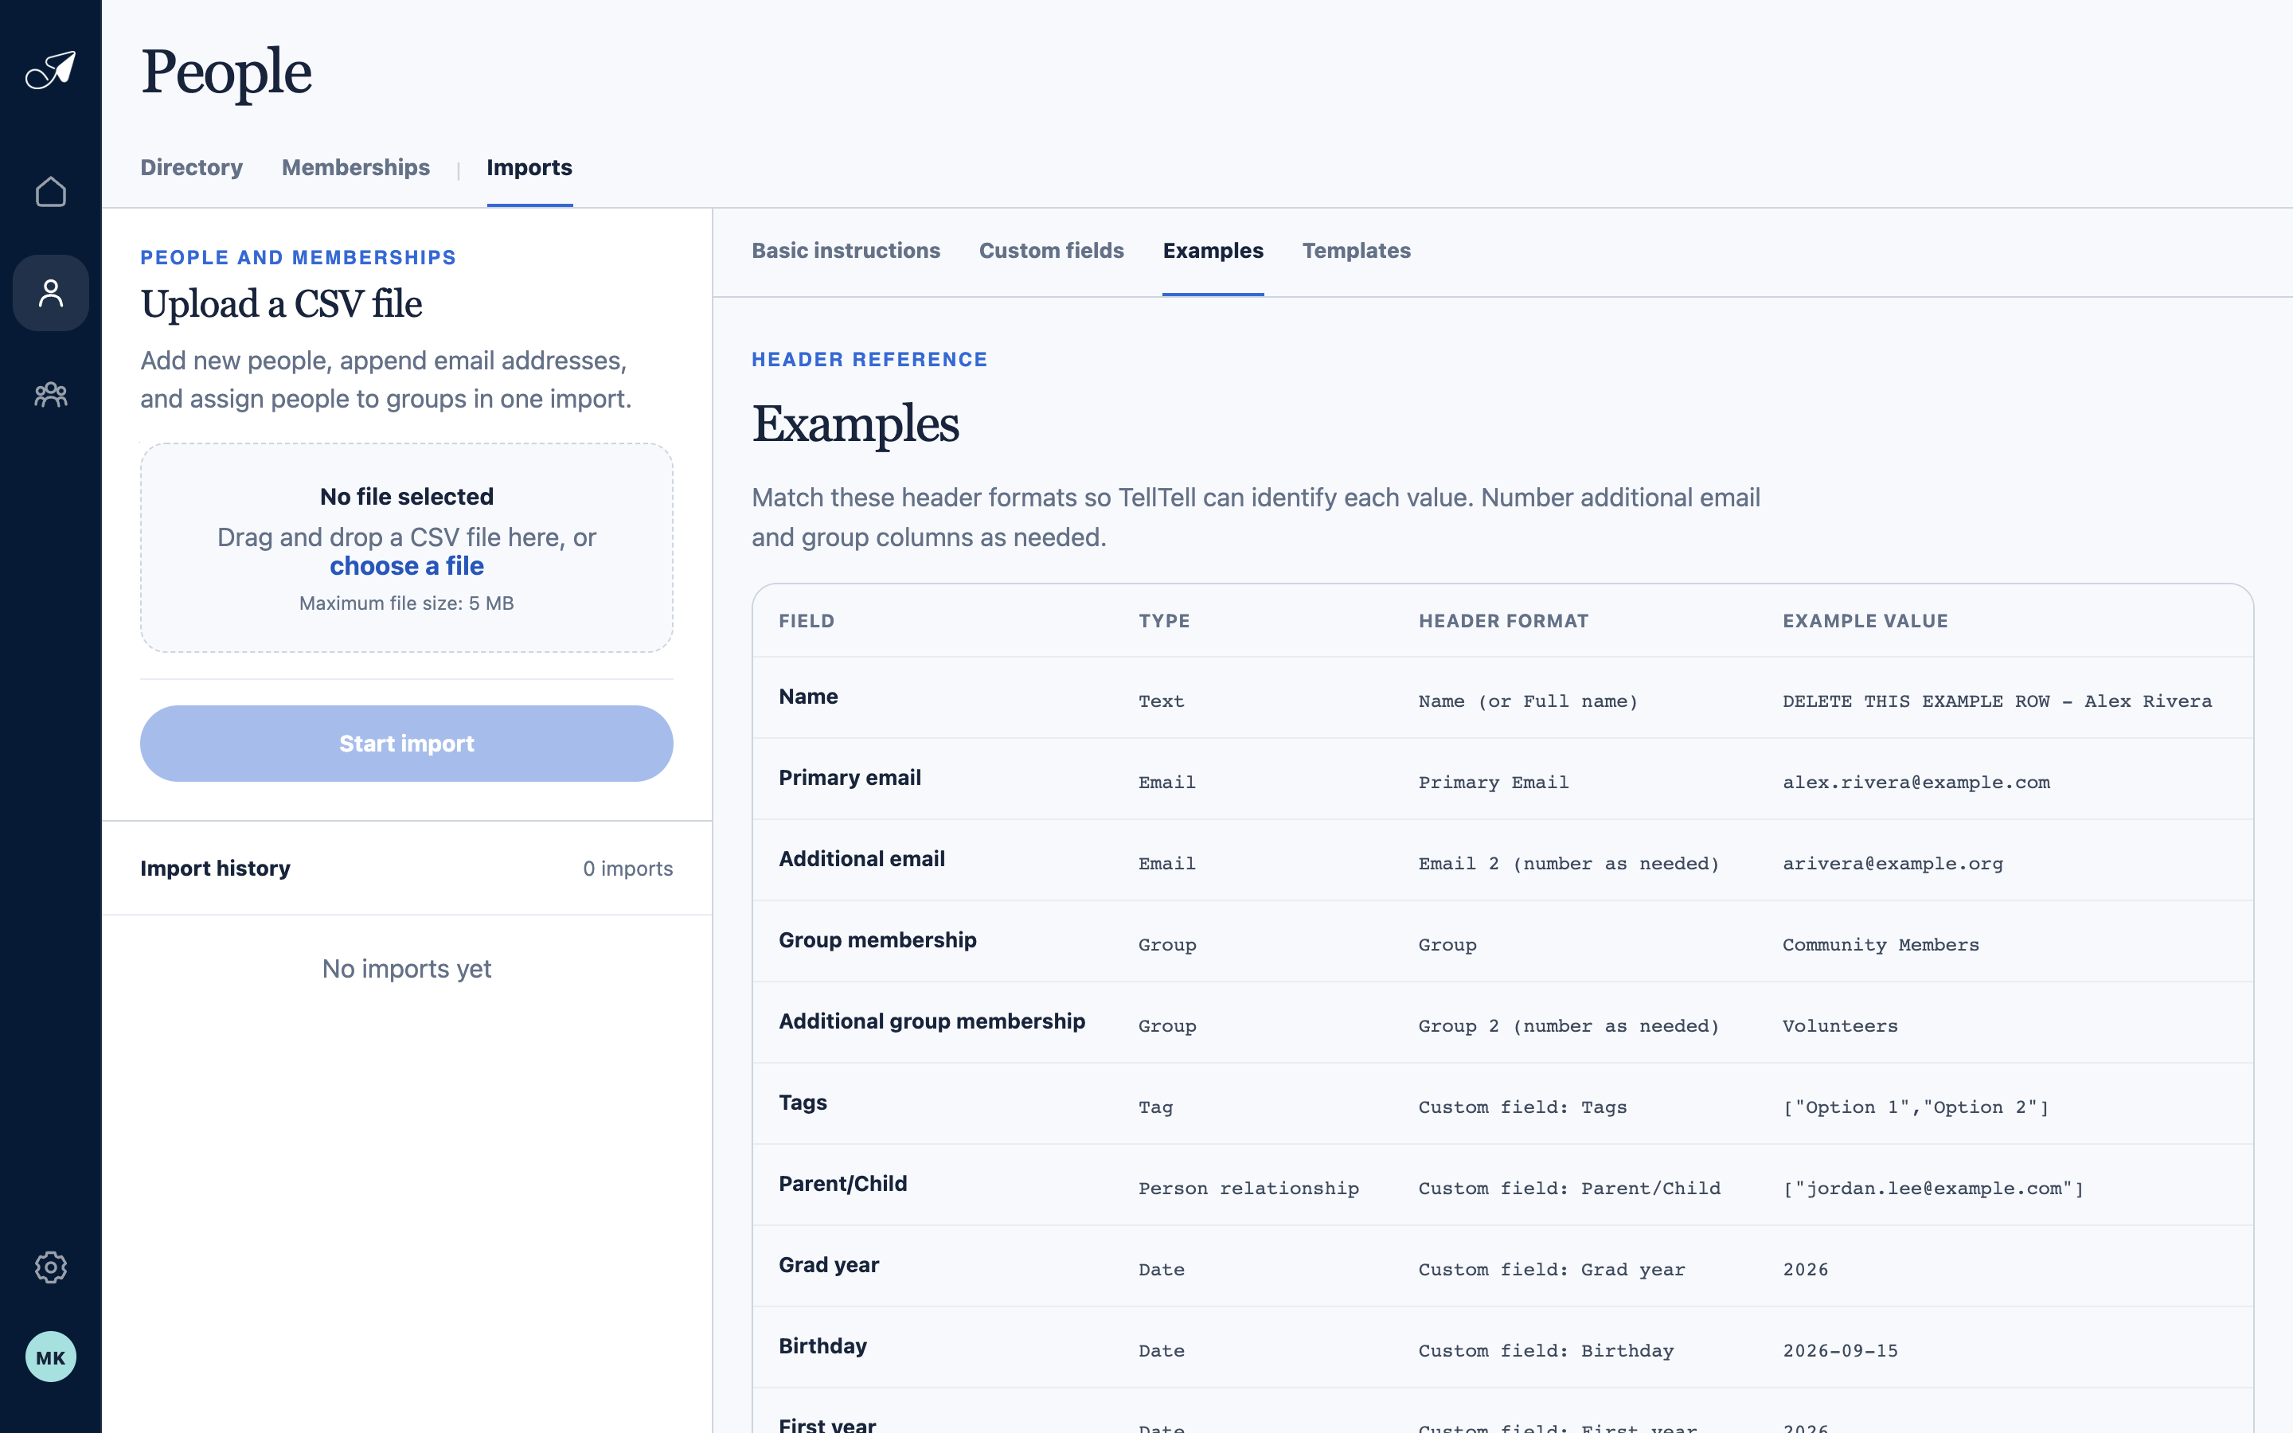
Task: Click the Start import button
Action: tap(407, 744)
